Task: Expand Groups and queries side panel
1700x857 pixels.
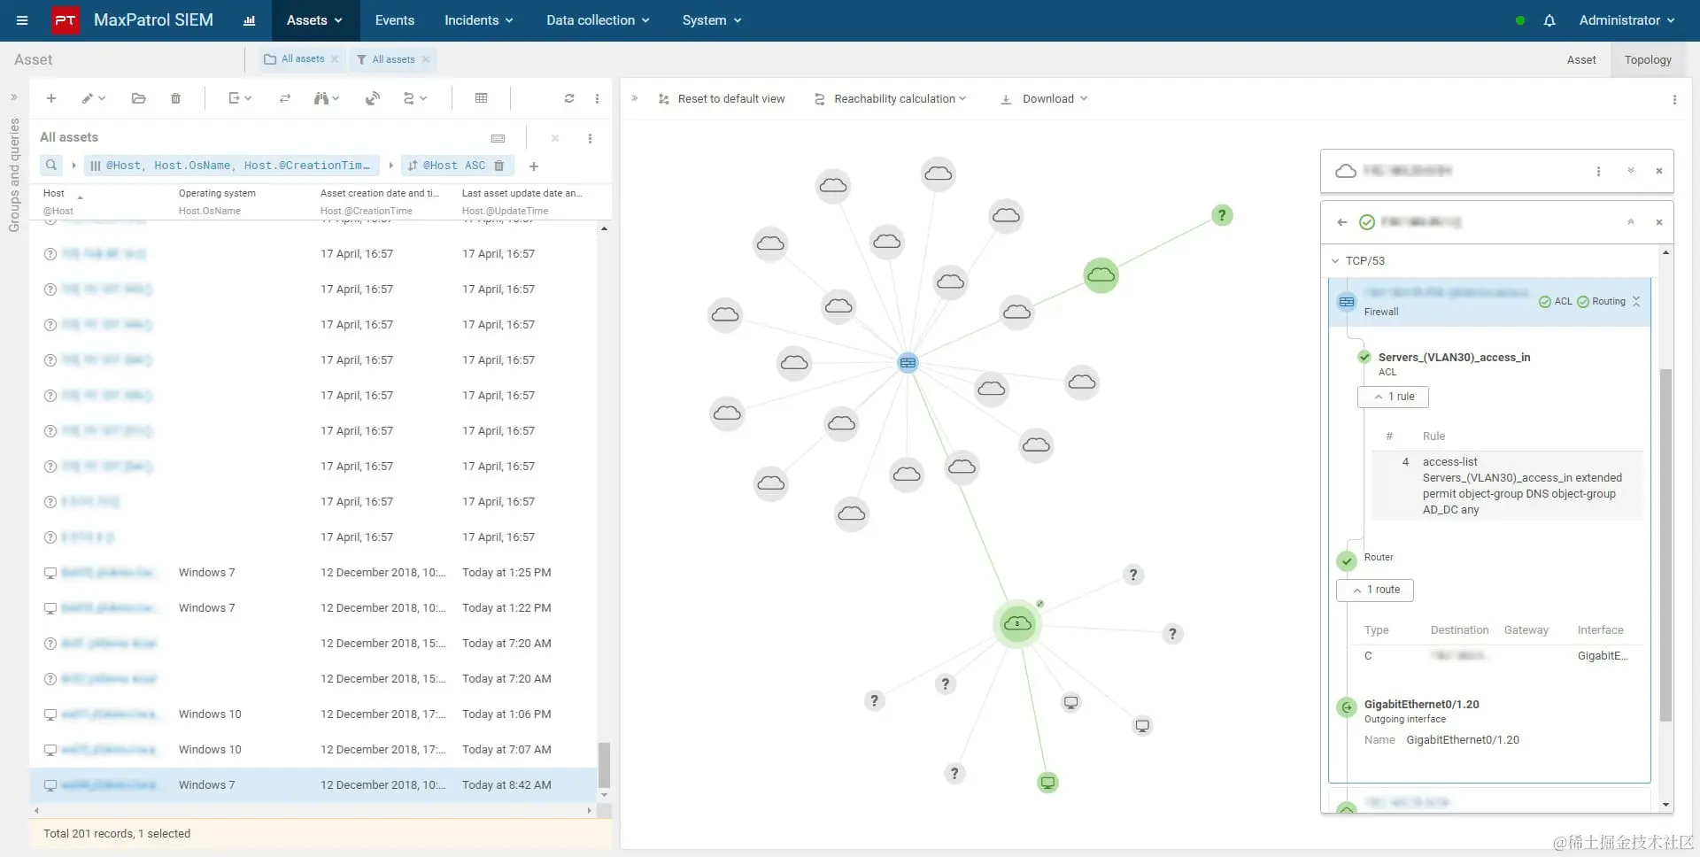Action: 14,97
